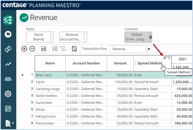This screenshot has height=130, width=193.
Task: Select row number 5 header
Action: (x=32, y=102)
